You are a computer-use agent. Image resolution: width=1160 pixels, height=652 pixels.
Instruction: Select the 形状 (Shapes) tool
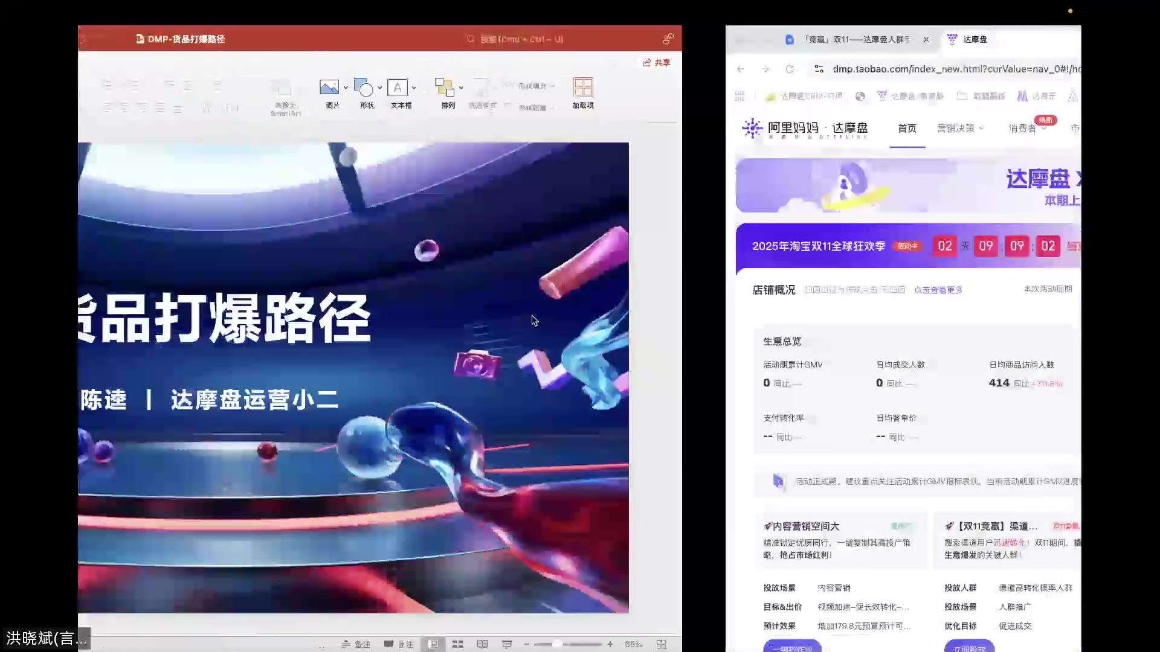click(364, 94)
